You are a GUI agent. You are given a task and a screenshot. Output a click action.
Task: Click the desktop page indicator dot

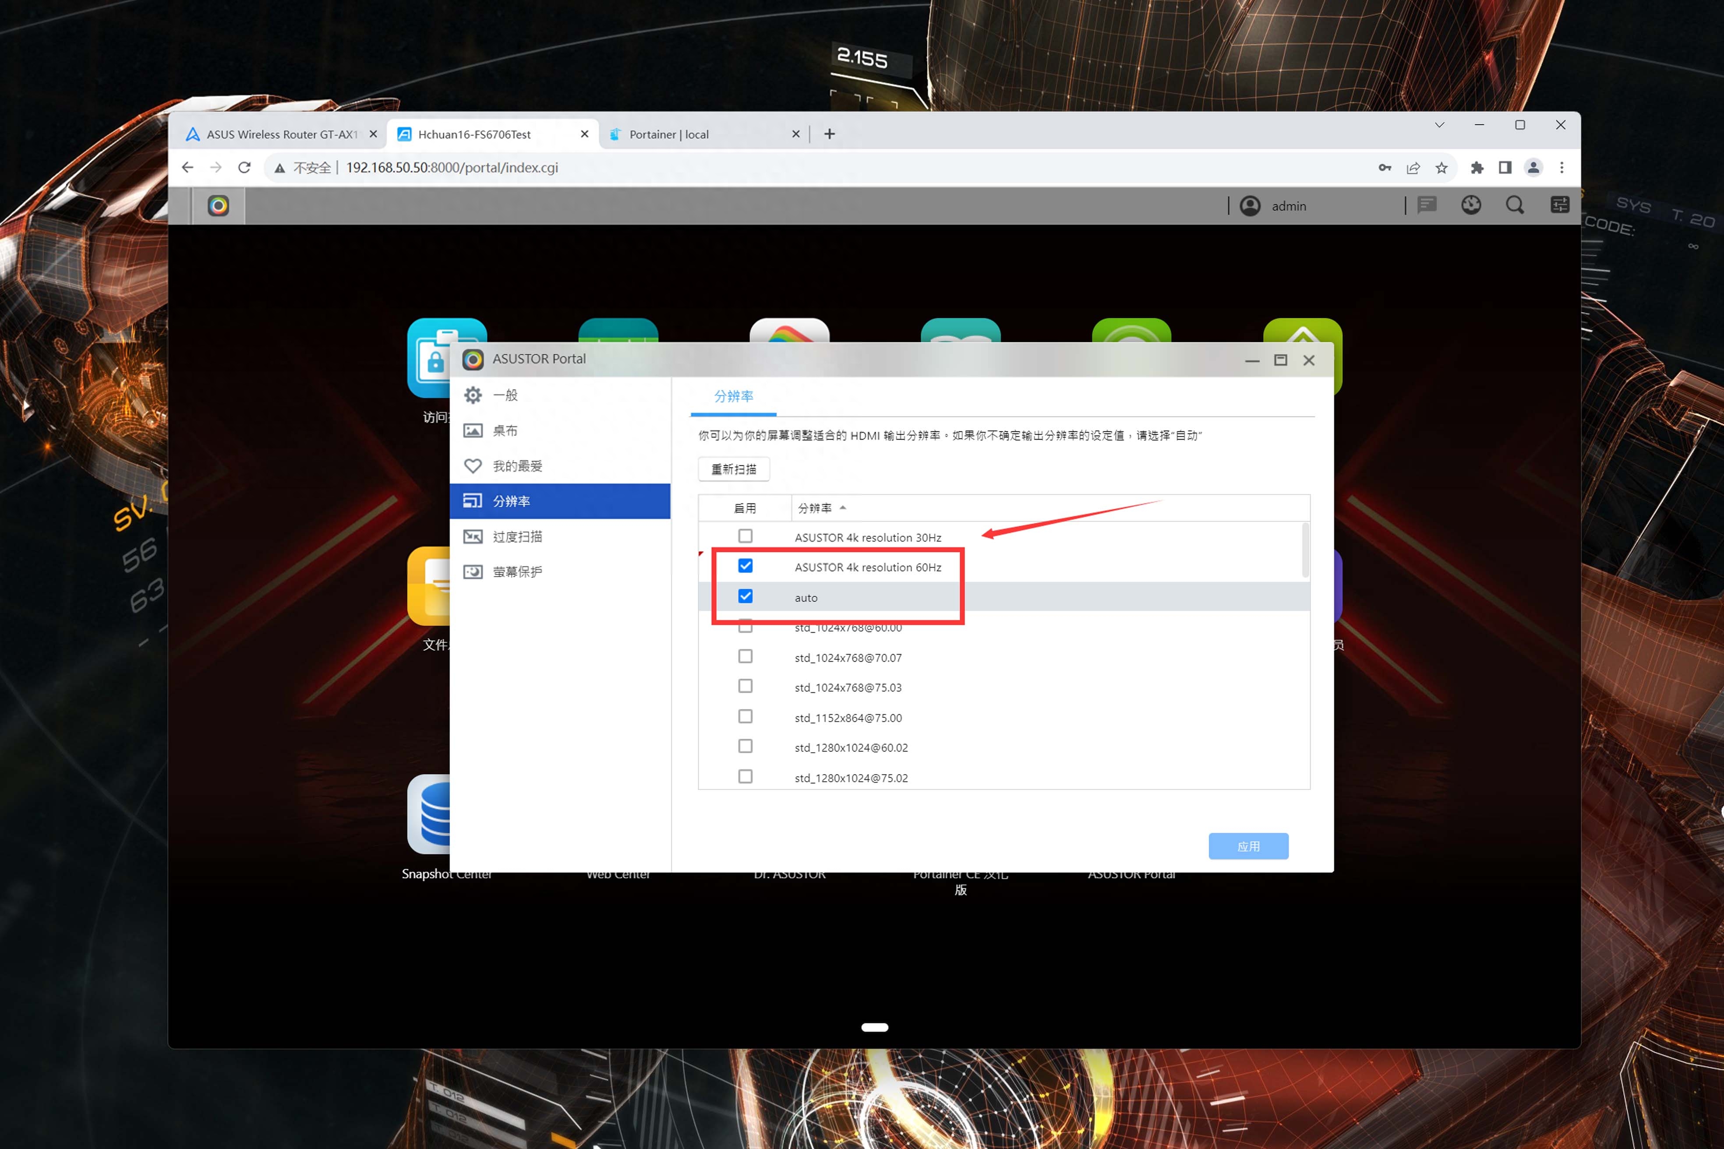874,1027
